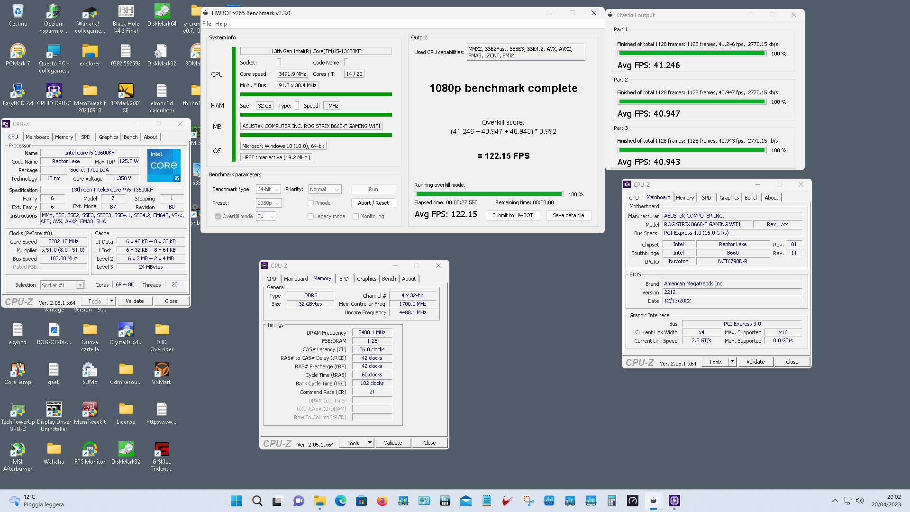Open the File menu in HWBOT x265
Screen dimensions: 910x512
coord(207,24)
